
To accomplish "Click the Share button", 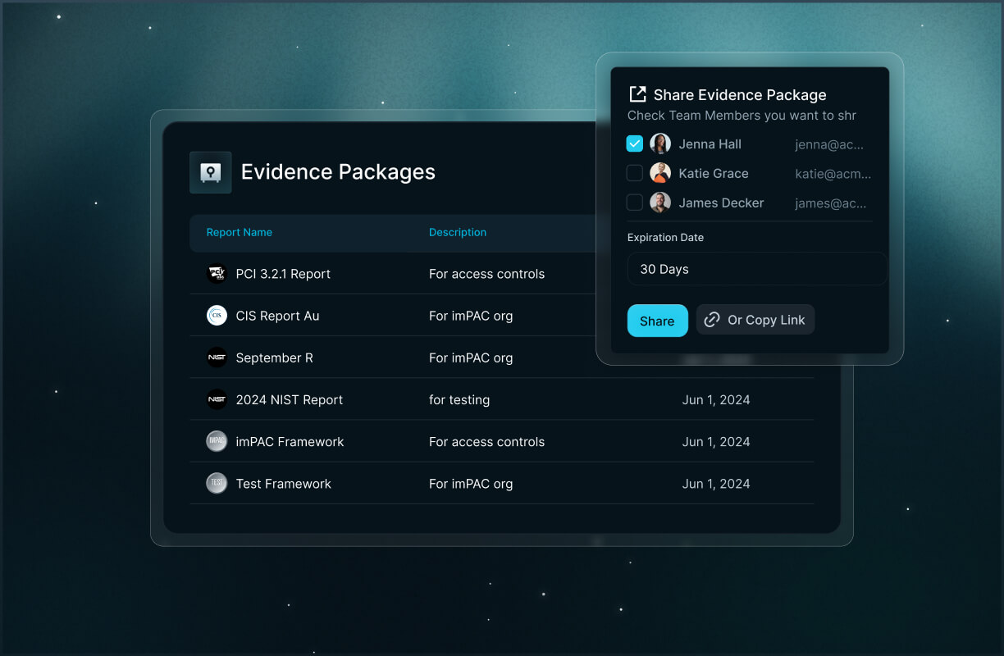I will pos(657,320).
